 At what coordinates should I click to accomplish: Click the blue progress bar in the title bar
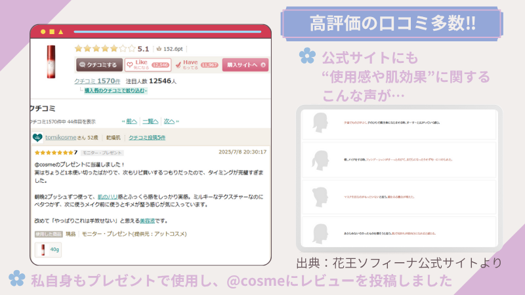[x=167, y=31]
